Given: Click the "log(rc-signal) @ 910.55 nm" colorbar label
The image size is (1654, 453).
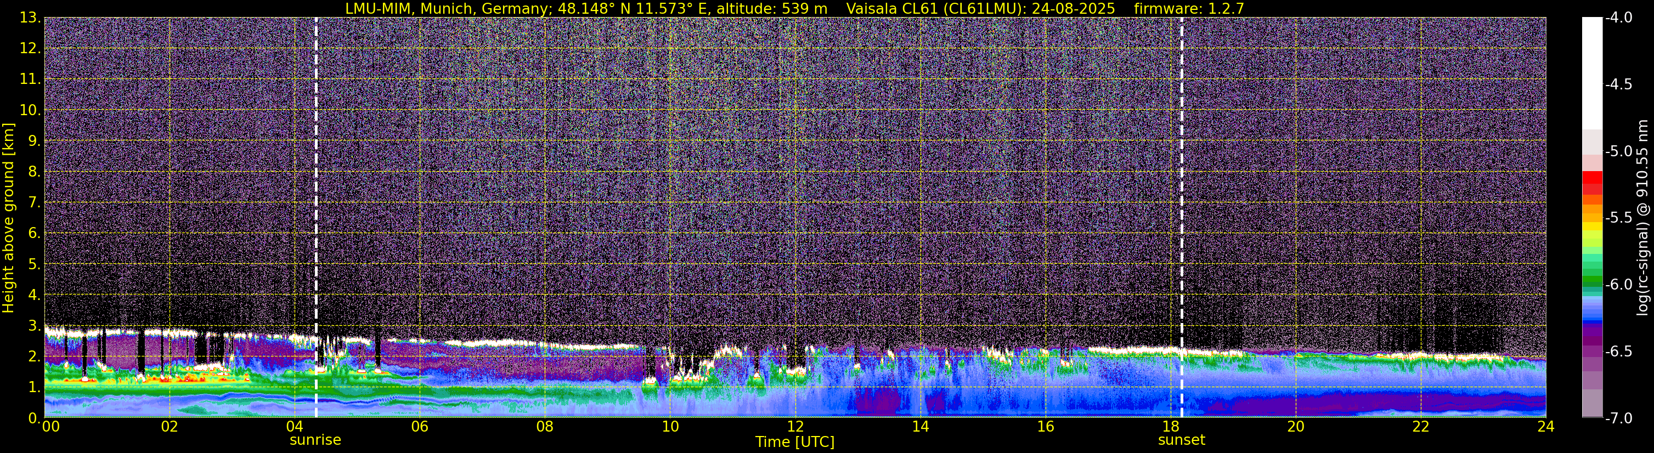Looking at the screenshot, I should 1644,218.
